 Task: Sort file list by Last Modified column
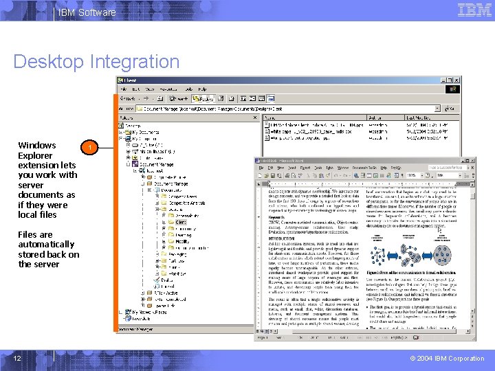[x=432, y=117]
